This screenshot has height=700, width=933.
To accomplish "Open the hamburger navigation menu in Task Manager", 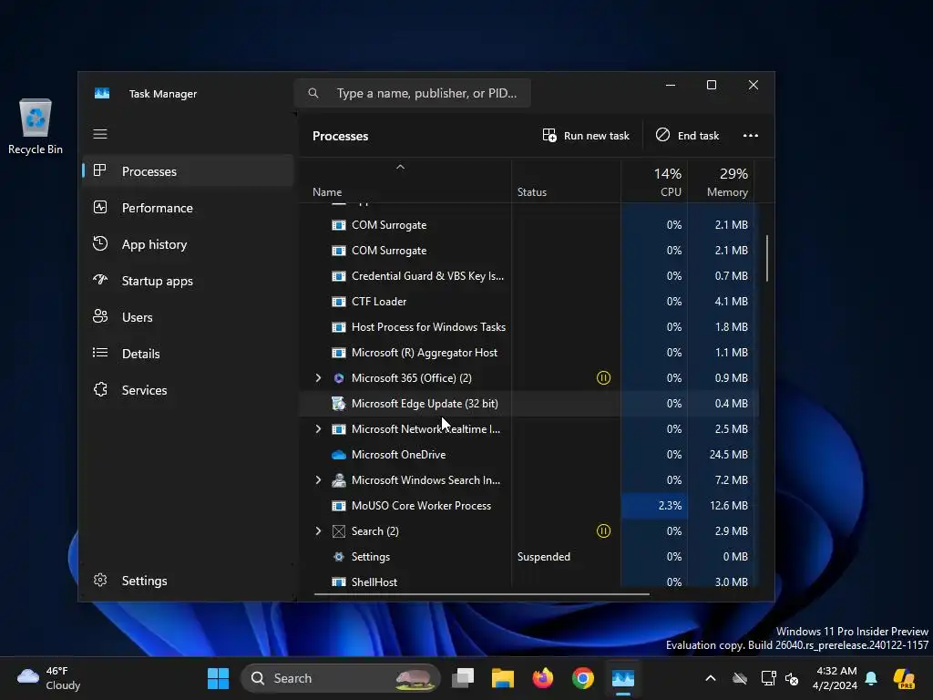I will [x=100, y=135].
